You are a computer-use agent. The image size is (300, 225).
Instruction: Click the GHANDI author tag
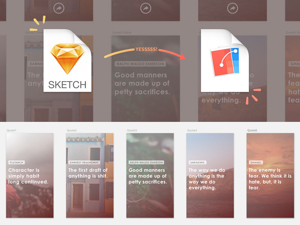256,162
